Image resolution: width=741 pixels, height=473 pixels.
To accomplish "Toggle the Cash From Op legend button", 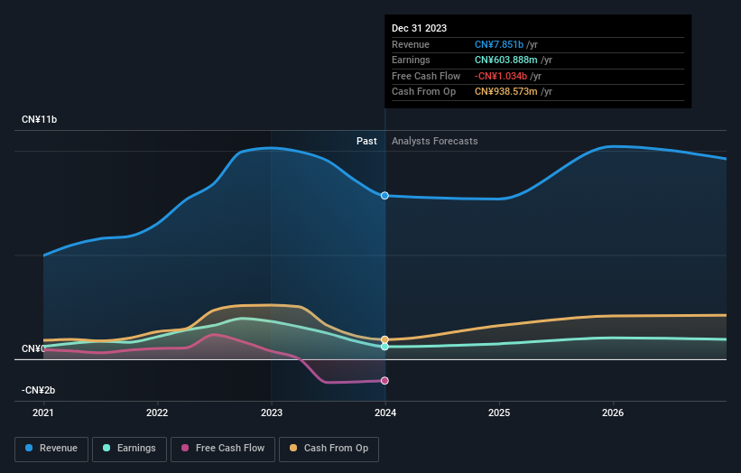I will (x=329, y=449).
